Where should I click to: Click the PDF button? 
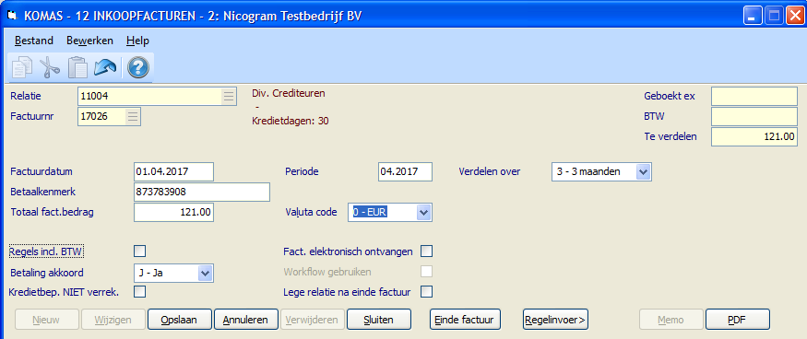pyautogui.click(x=738, y=320)
